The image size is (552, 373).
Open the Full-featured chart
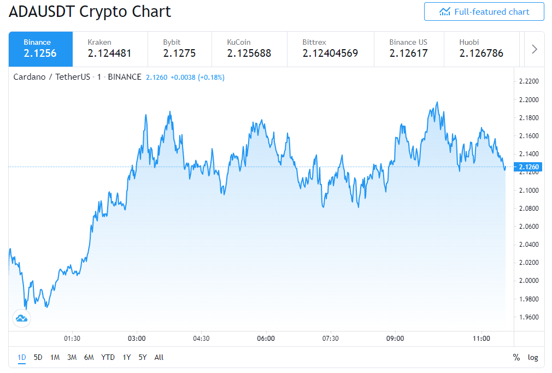(x=484, y=11)
